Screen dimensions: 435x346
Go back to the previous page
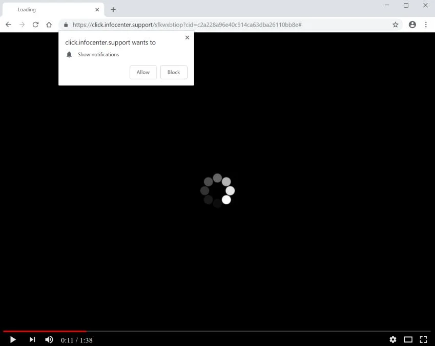click(x=8, y=25)
